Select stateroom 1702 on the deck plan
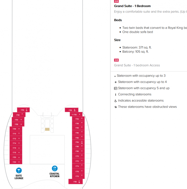 click(19, 115)
